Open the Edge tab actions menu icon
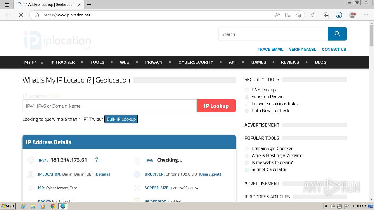 click(7, 5)
